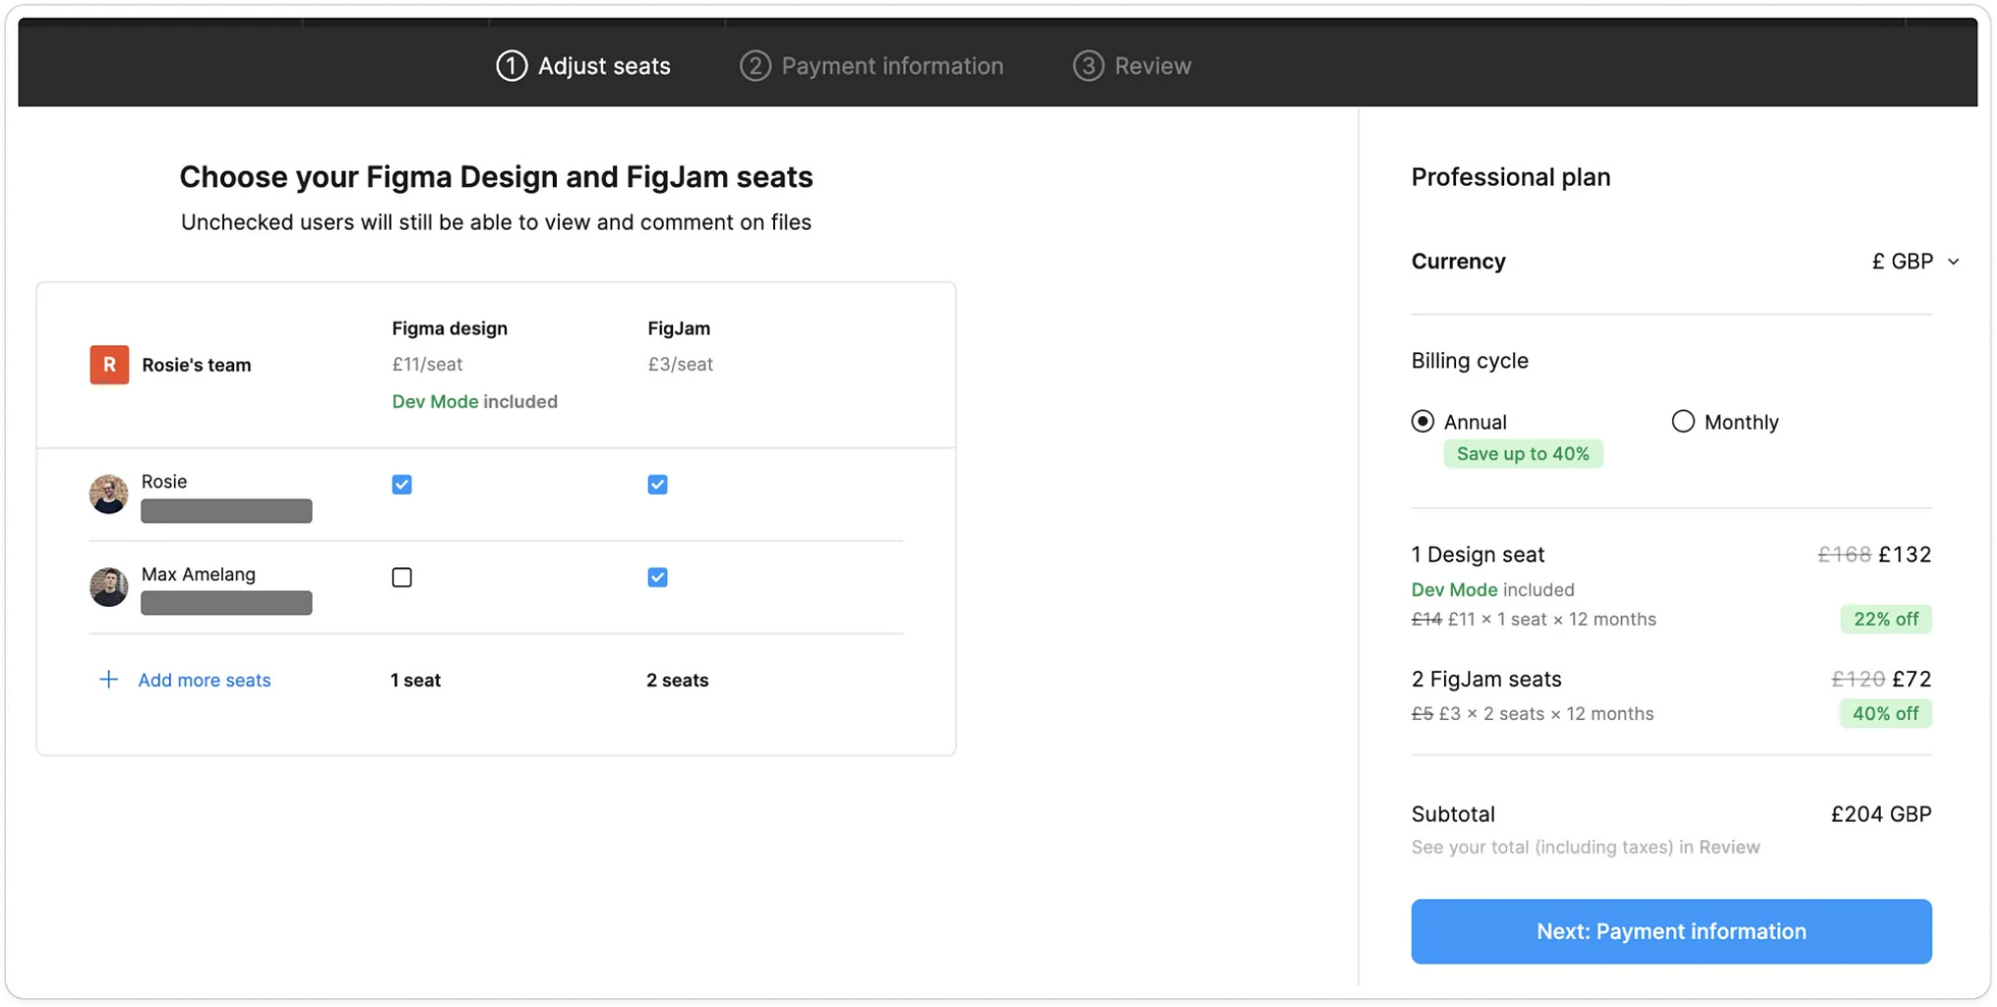Click the £11/seat price text
The image size is (1997, 1007).
tap(427, 364)
